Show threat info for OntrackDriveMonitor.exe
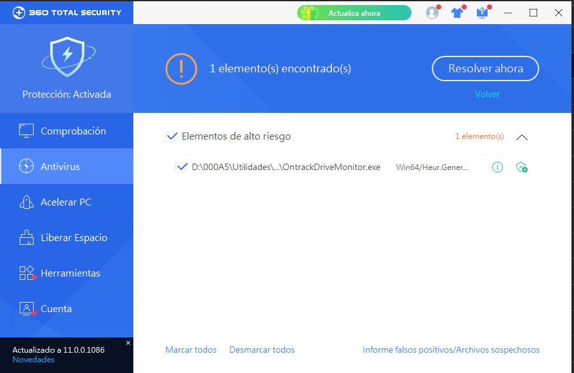This screenshot has width=574, height=373. [497, 167]
